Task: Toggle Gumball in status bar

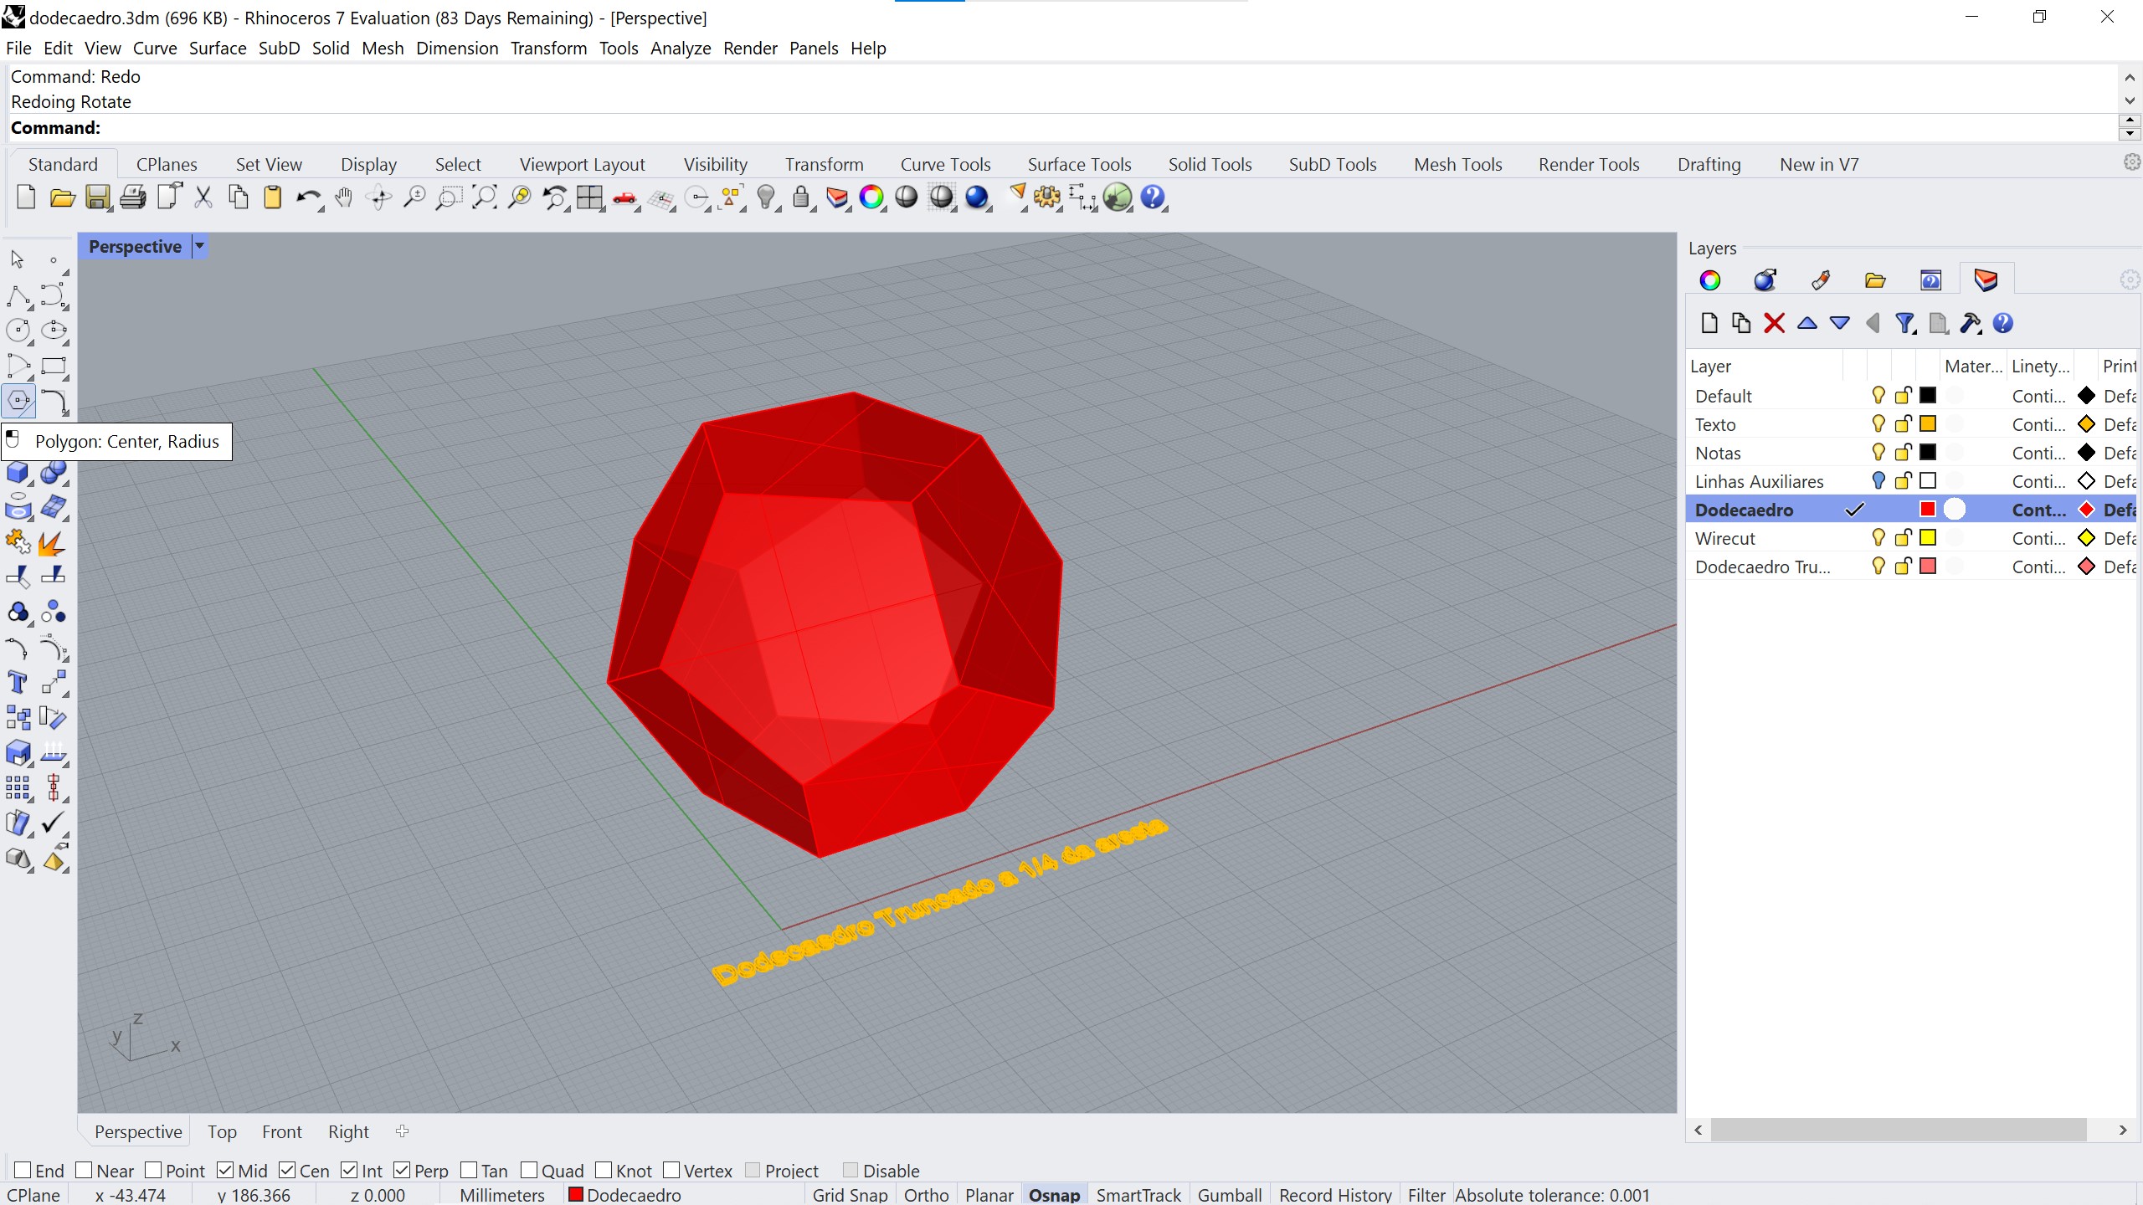Action: (1229, 1195)
